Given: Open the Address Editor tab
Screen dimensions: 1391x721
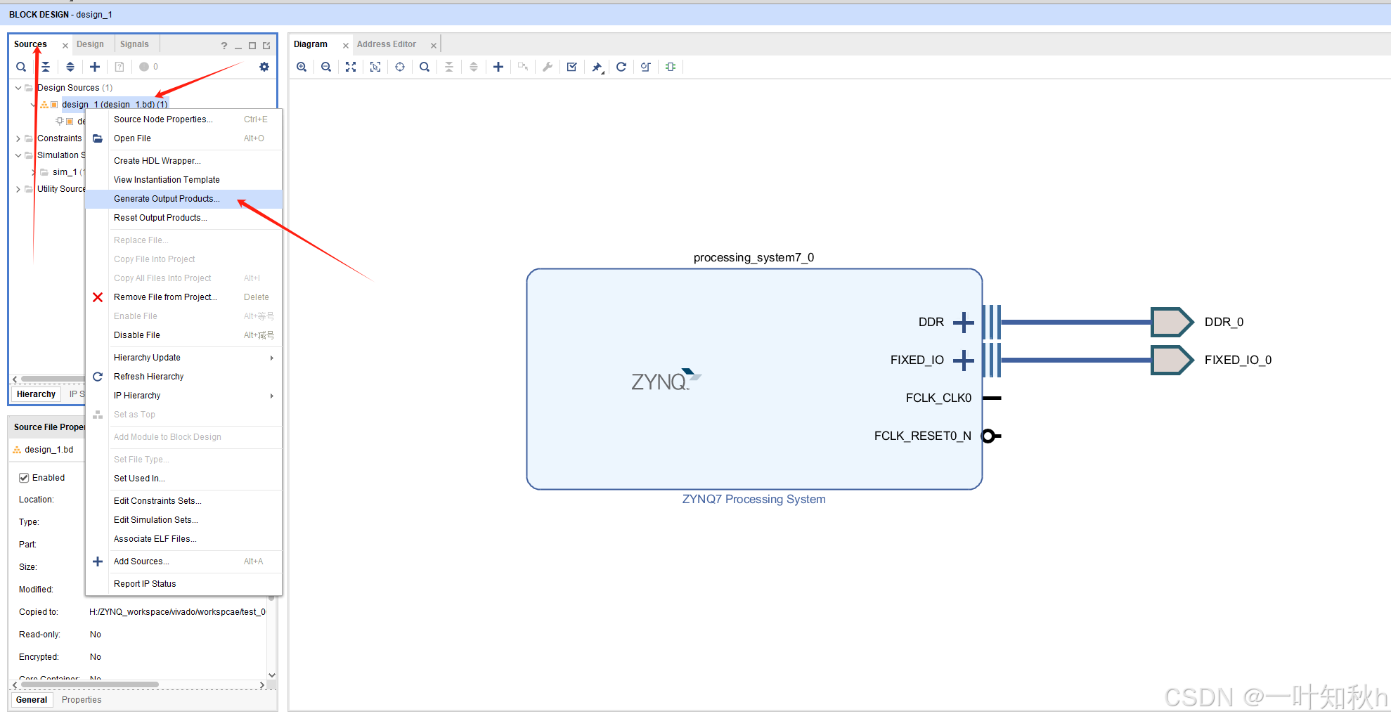Looking at the screenshot, I should coord(387,44).
